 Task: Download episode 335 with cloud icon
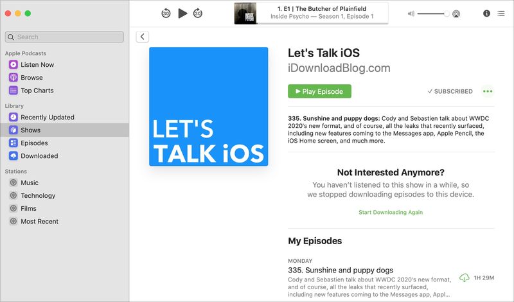click(464, 278)
